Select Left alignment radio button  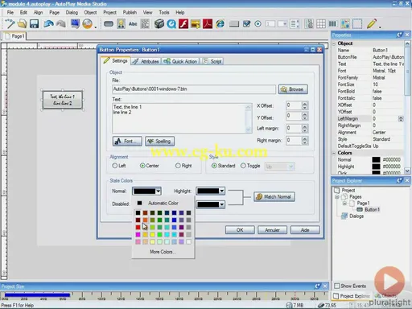[115, 166]
